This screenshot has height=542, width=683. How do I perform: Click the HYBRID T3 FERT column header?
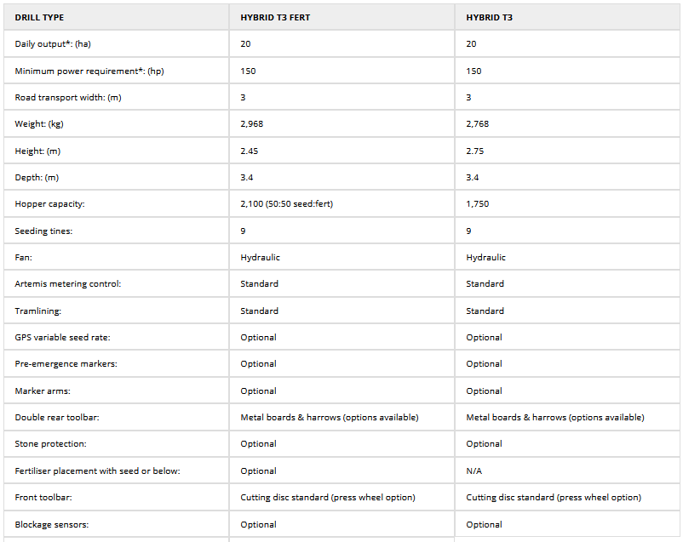(x=275, y=17)
